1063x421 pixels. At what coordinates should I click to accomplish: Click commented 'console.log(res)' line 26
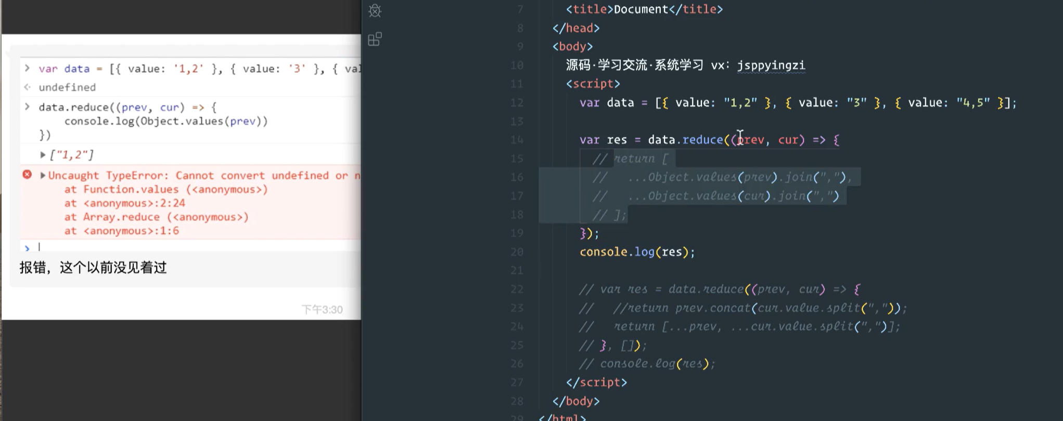click(647, 364)
